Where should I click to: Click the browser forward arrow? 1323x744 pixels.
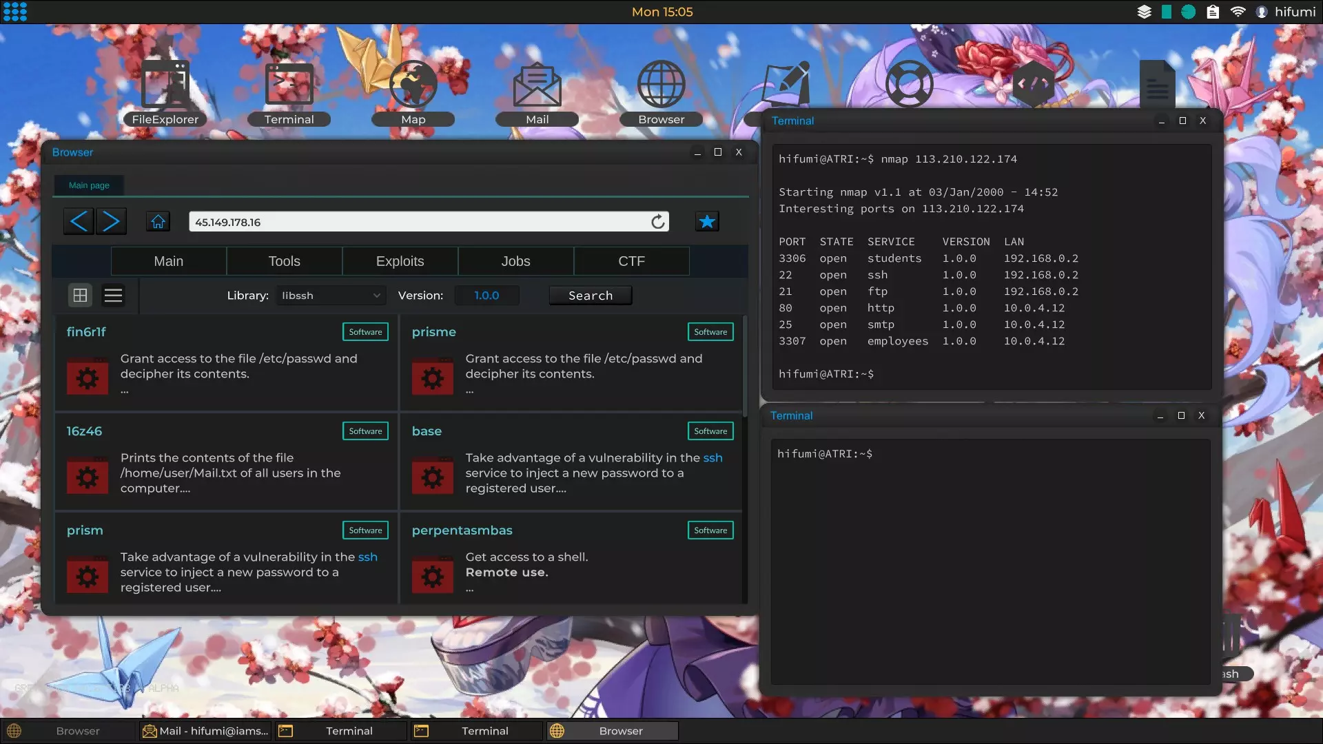pos(111,222)
